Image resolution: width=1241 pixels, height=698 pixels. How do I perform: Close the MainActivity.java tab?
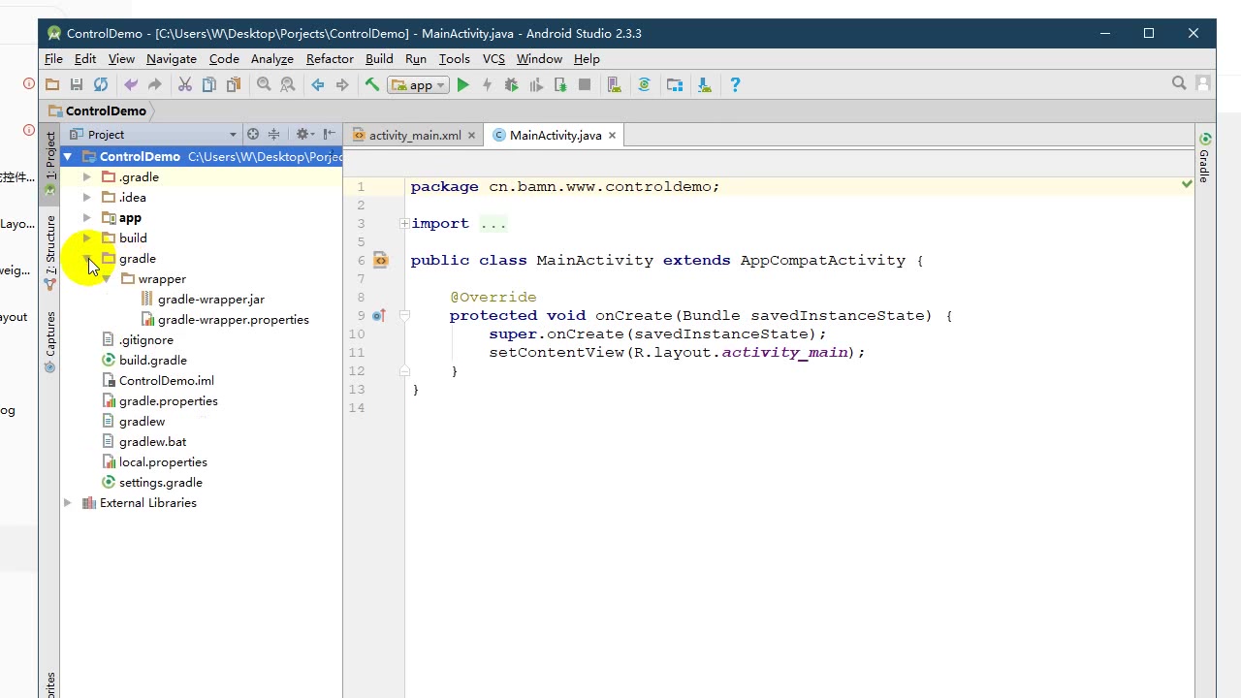[612, 136]
